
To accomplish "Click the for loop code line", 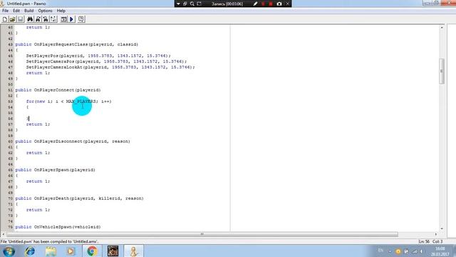I will coord(68,101).
